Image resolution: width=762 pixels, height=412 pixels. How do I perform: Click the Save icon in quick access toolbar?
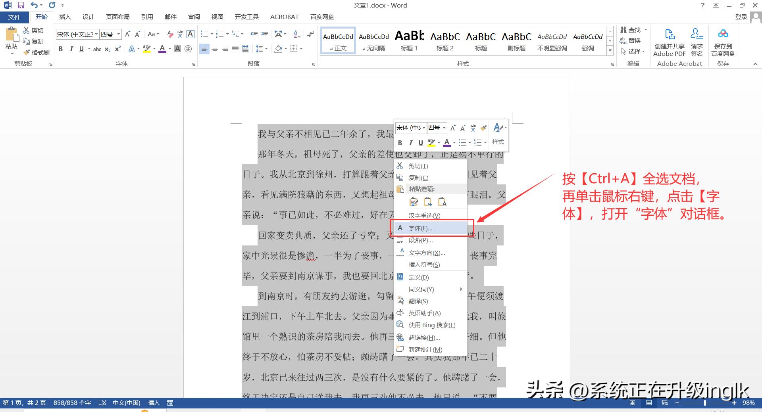pyautogui.click(x=21, y=5)
